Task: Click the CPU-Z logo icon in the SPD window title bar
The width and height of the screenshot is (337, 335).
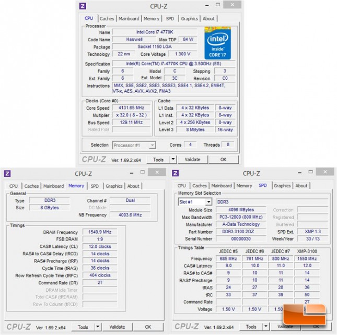Action: [x=176, y=173]
